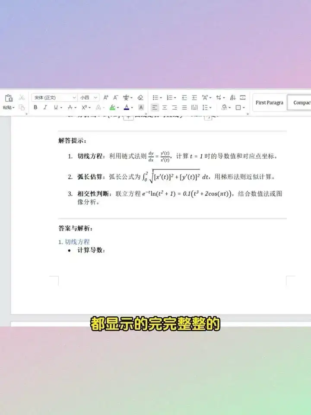This screenshot has height=415, width=311.
Task: Open numbered list style dropdown arrow
Action: pos(175,98)
